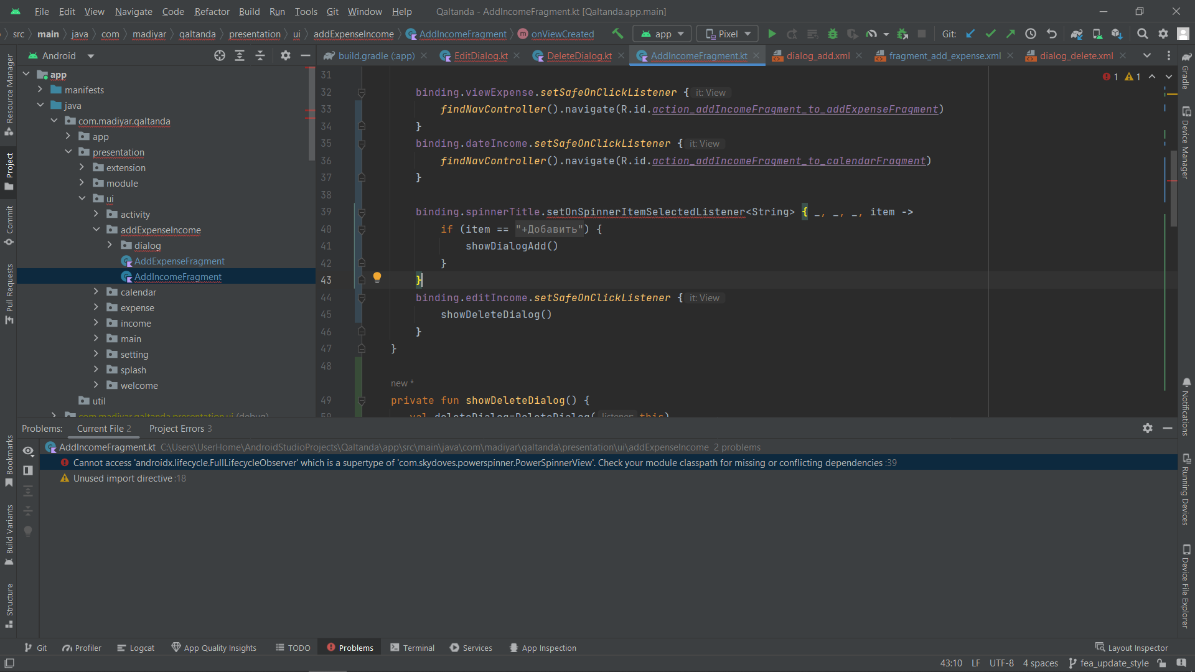Click Select Opened File target icon
The image size is (1195, 672).
pyautogui.click(x=219, y=55)
